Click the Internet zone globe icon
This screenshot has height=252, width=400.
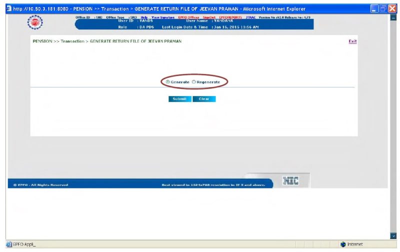point(343,244)
